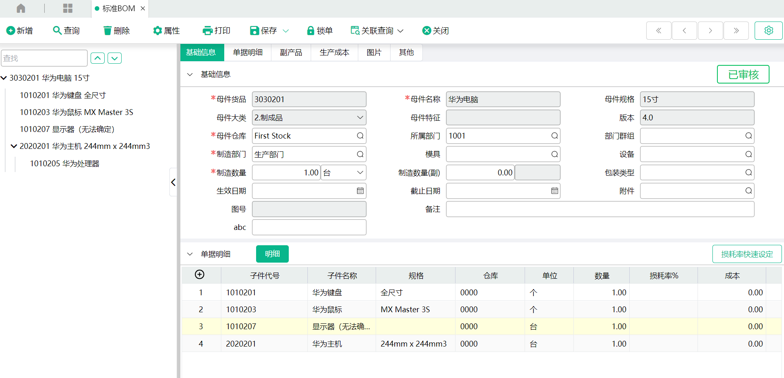The width and height of the screenshot is (784, 378).
Task: Switch to the 其他 tab
Action: [406, 53]
